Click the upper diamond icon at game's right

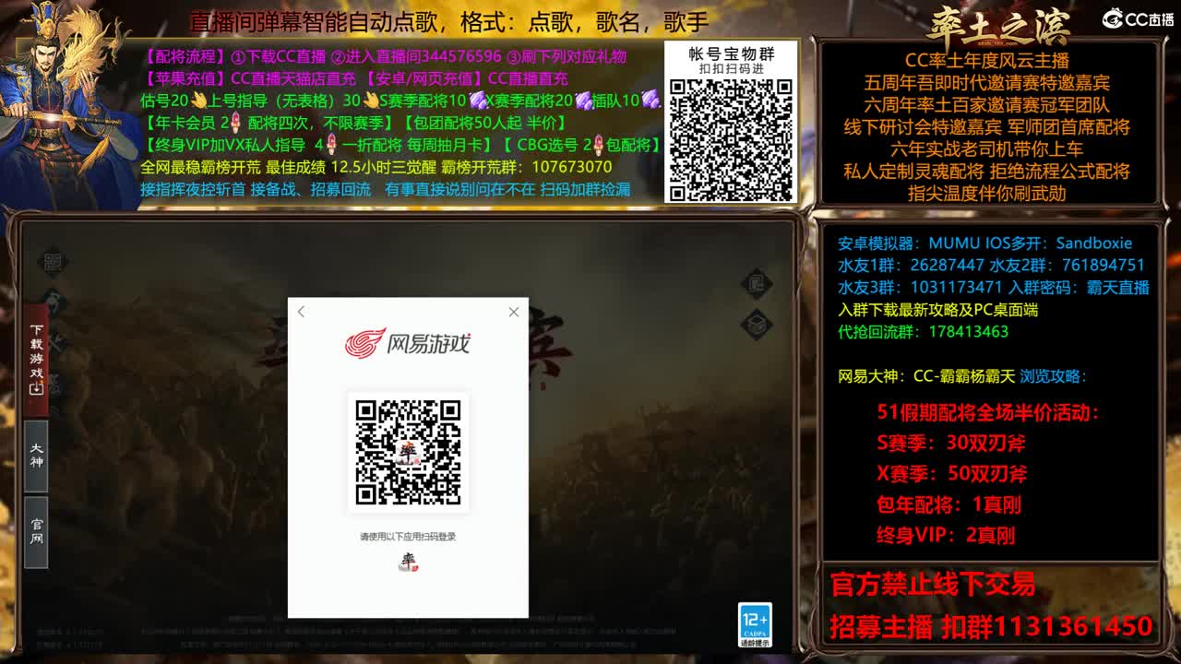757,283
